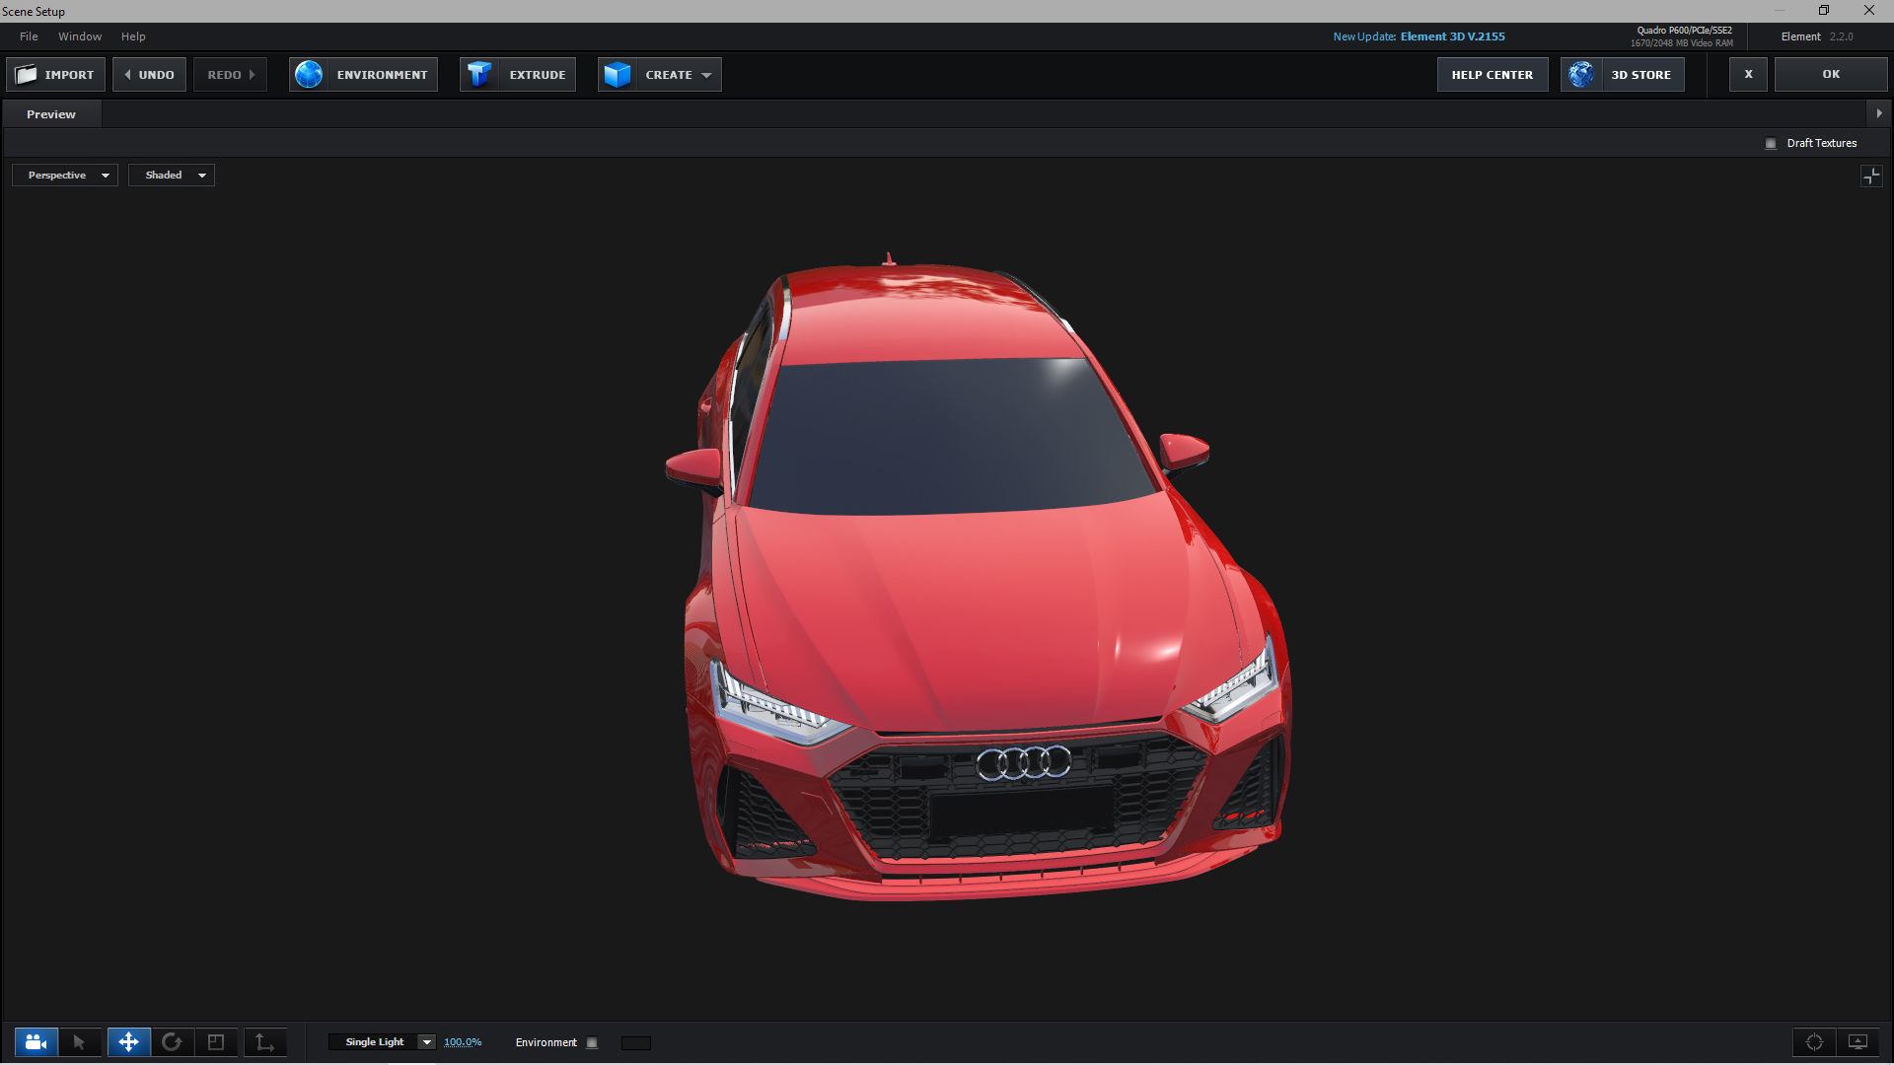Open the Window menu

(80, 36)
